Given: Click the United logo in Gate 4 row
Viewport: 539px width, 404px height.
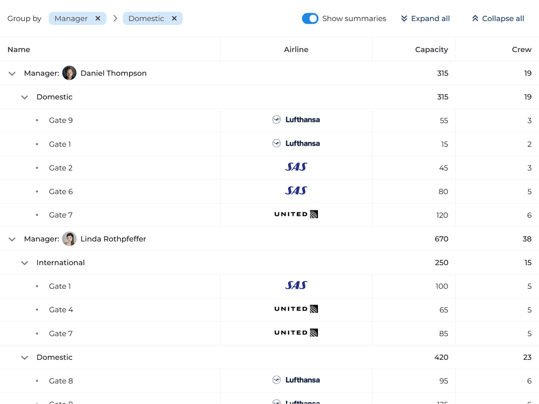Looking at the screenshot, I should (296, 309).
